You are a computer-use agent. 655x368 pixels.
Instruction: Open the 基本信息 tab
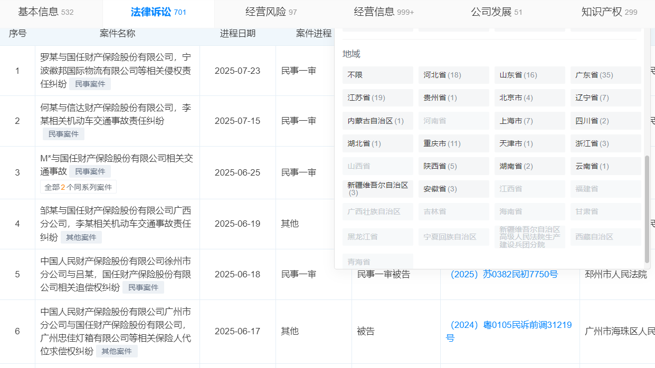(x=45, y=12)
